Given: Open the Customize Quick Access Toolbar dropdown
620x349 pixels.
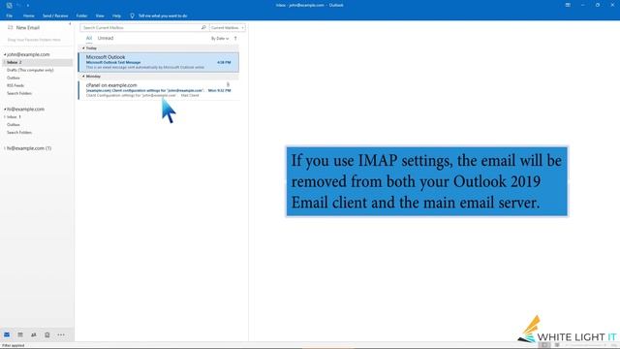Looking at the screenshot, I should pyautogui.click(x=28, y=5).
